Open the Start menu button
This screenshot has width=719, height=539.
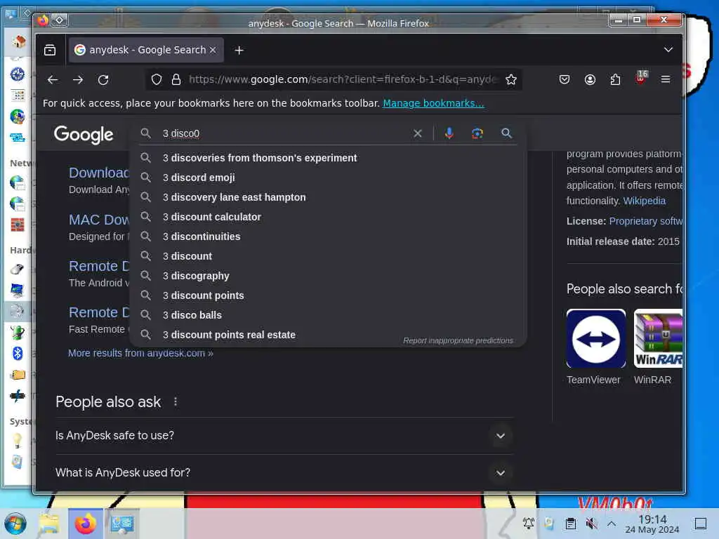[15, 524]
